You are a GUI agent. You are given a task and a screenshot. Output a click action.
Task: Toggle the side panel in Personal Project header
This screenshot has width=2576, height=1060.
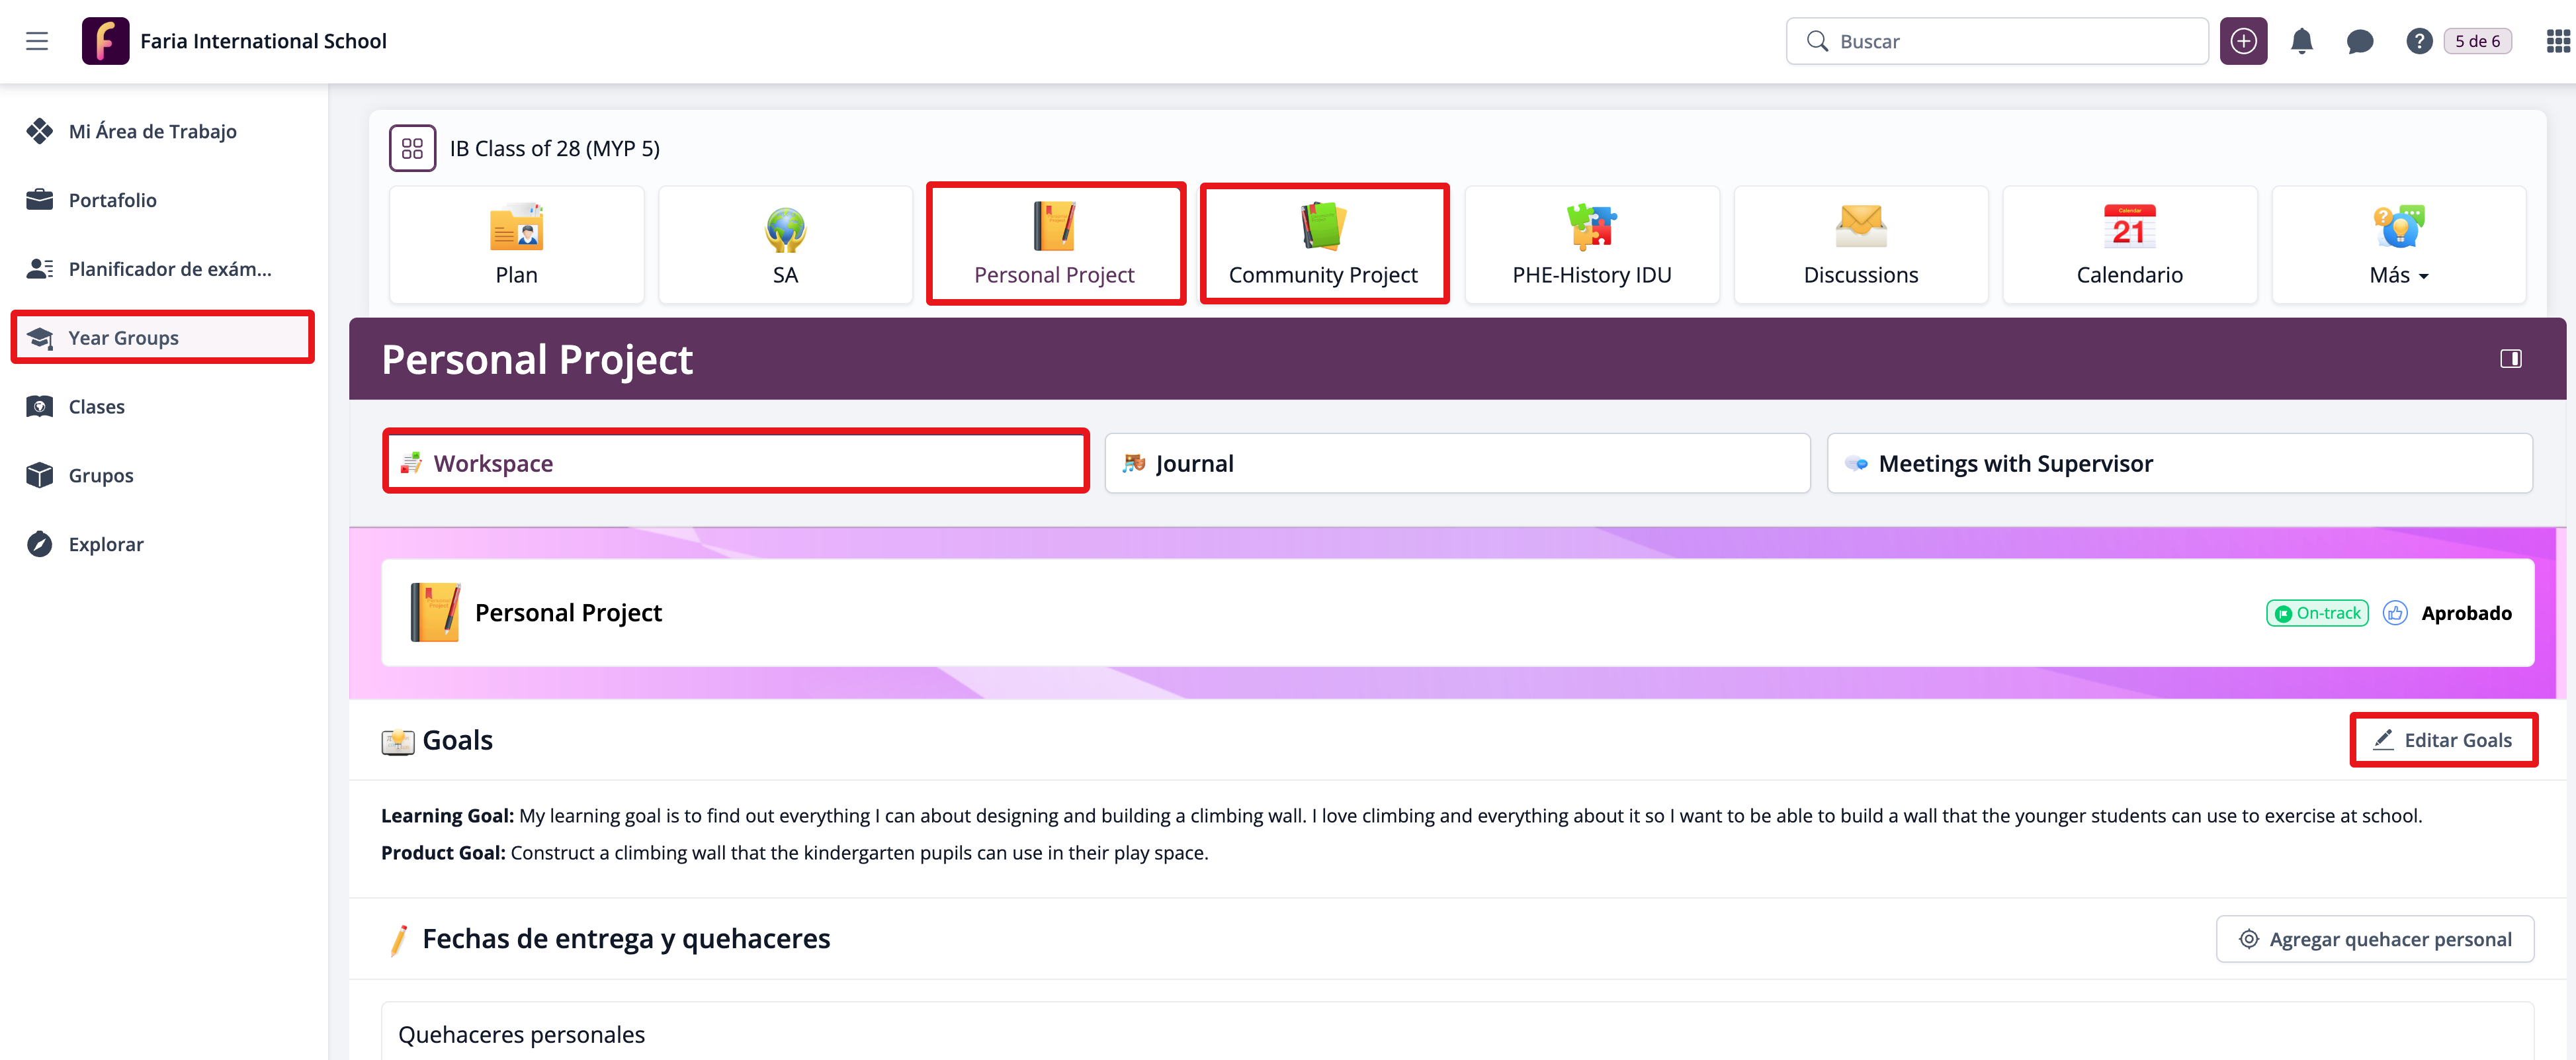point(2510,359)
